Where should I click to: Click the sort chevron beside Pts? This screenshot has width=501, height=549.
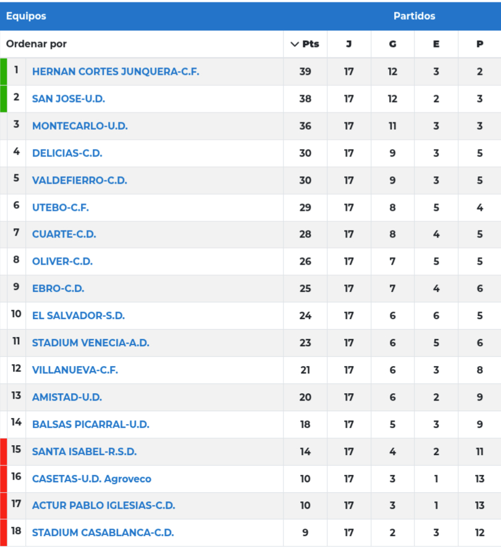(294, 44)
